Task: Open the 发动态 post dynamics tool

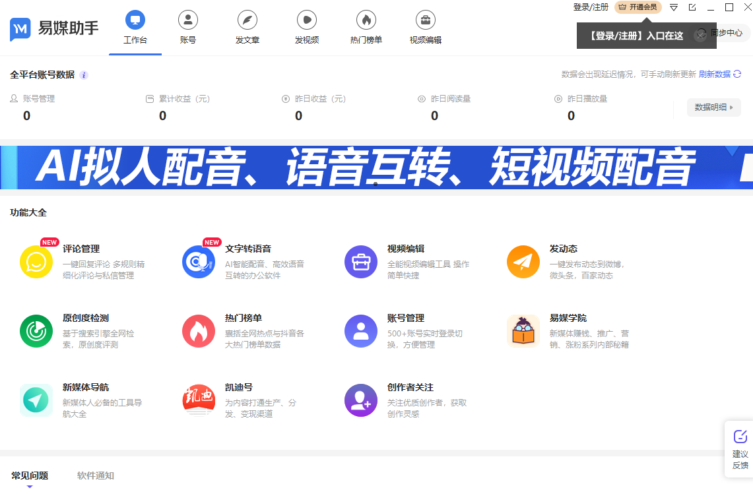Action: 523,261
